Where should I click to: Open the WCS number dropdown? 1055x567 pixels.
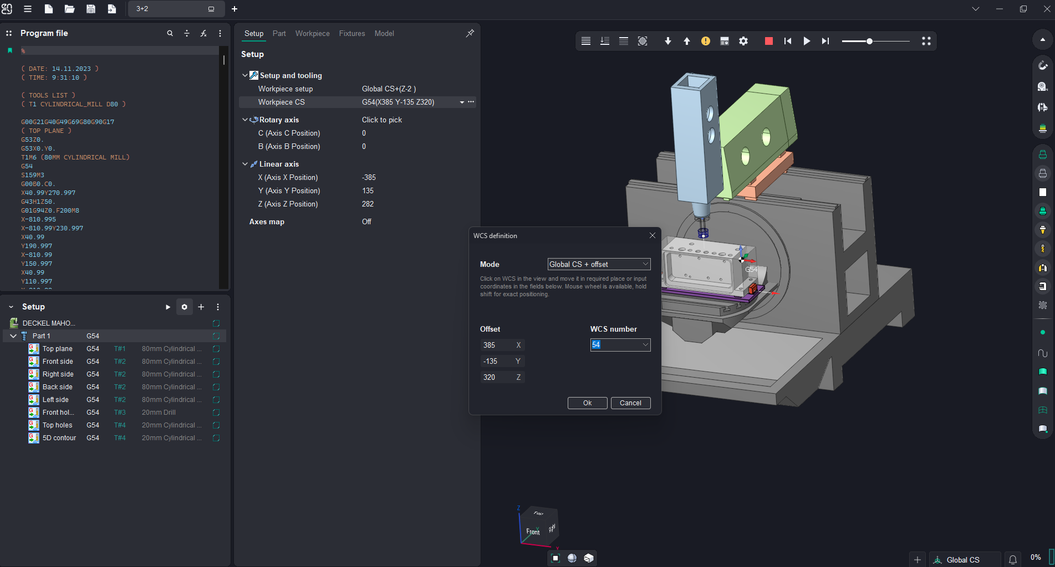(x=645, y=345)
